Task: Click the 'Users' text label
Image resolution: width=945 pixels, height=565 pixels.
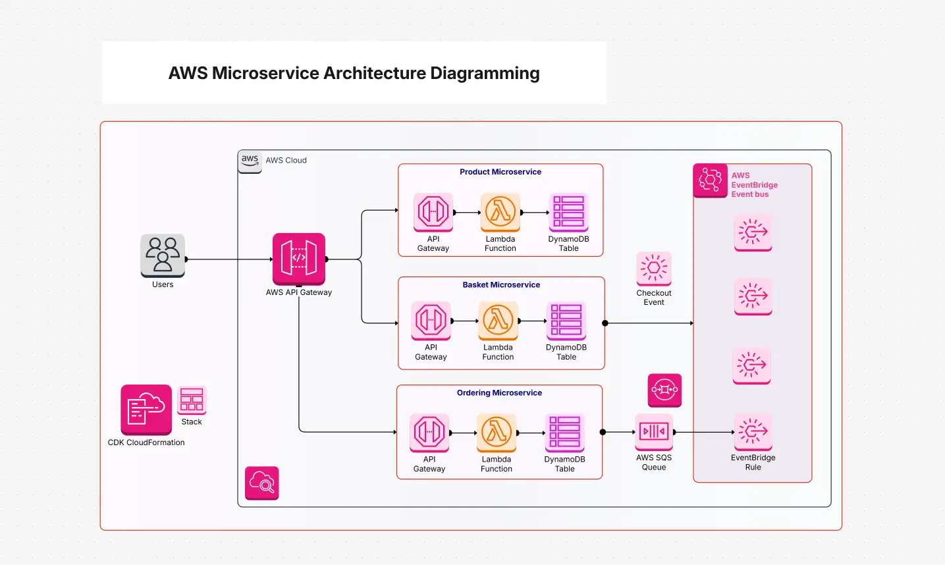Action: coord(163,284)
